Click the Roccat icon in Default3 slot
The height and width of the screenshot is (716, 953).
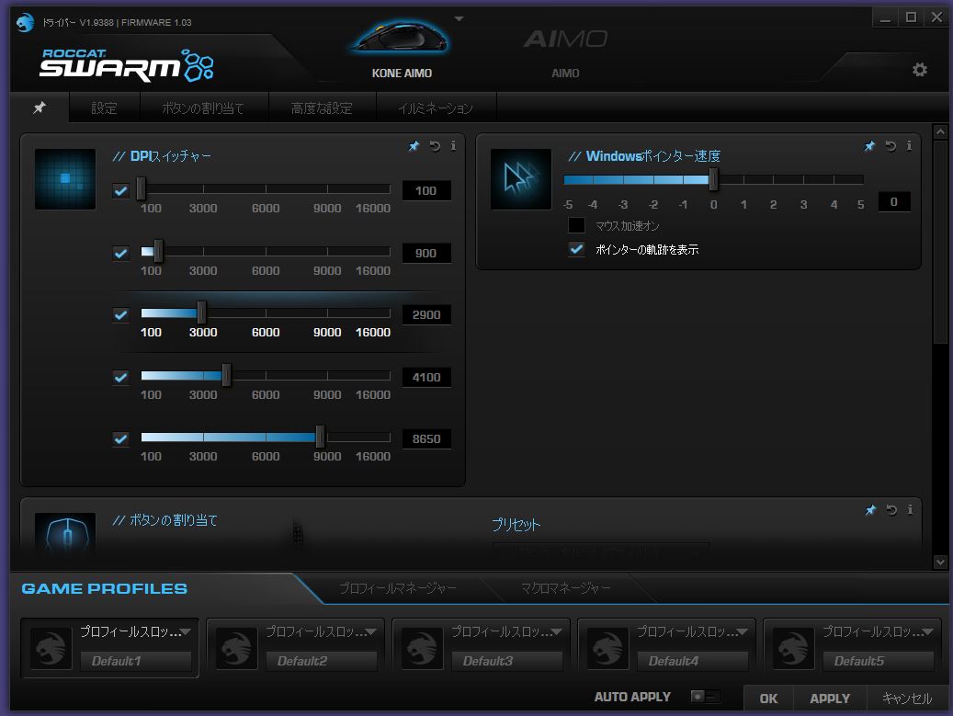pyautogui.click(x=422, y=648)
